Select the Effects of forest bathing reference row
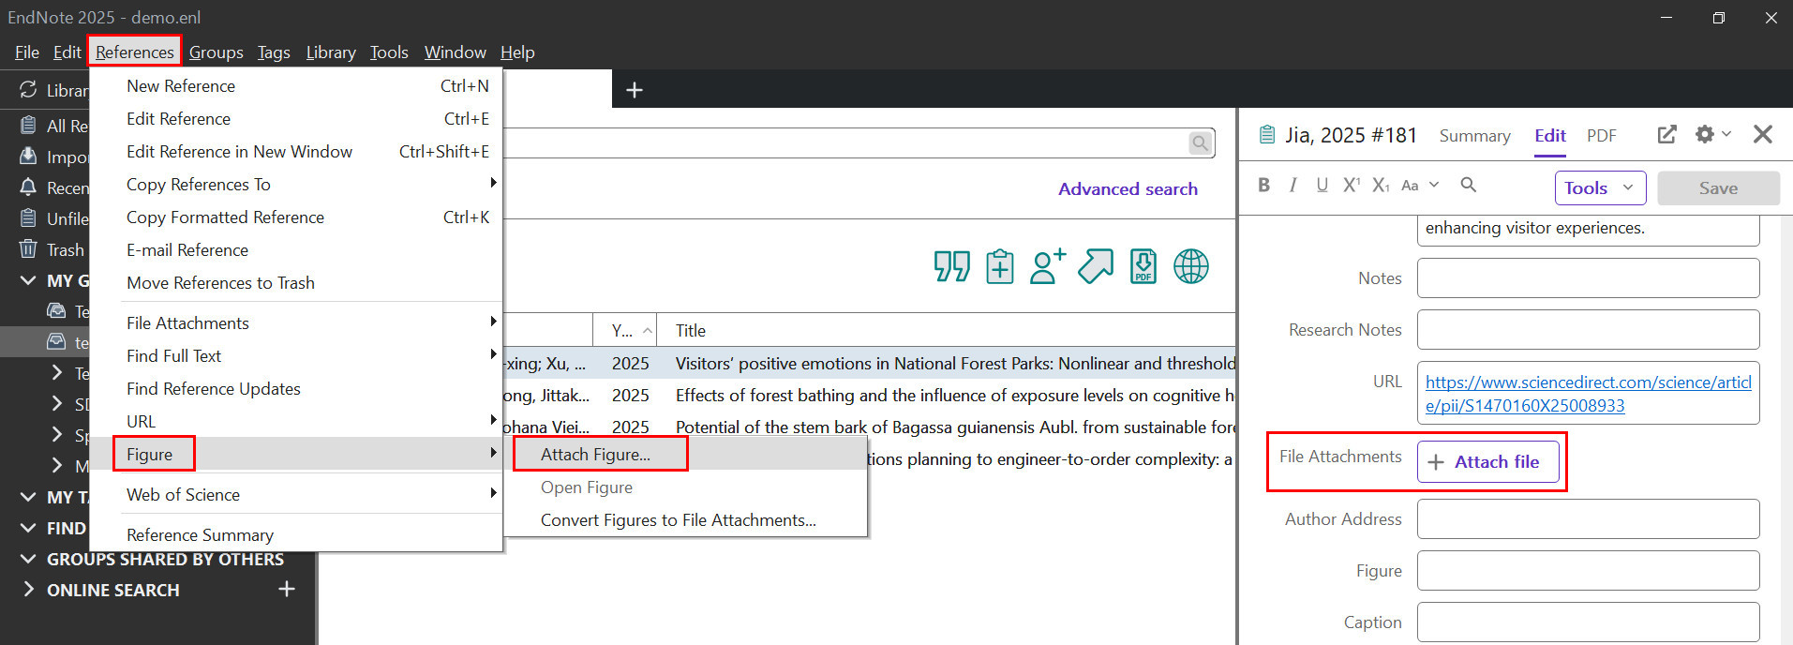The height and width of the screenshot is (645, 1793). point(869,396)
